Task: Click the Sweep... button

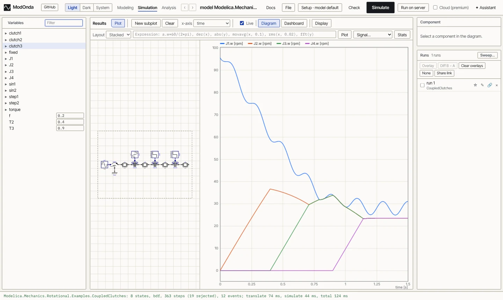Action: (x=487, y=55)
